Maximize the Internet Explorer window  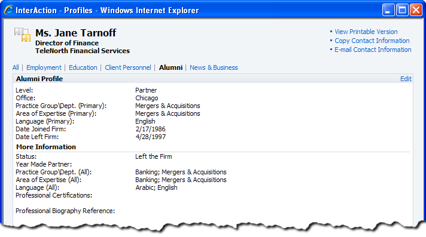point(402,10)
